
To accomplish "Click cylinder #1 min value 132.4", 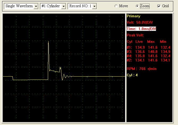I will pyautogui.click(x=166, y=47).
